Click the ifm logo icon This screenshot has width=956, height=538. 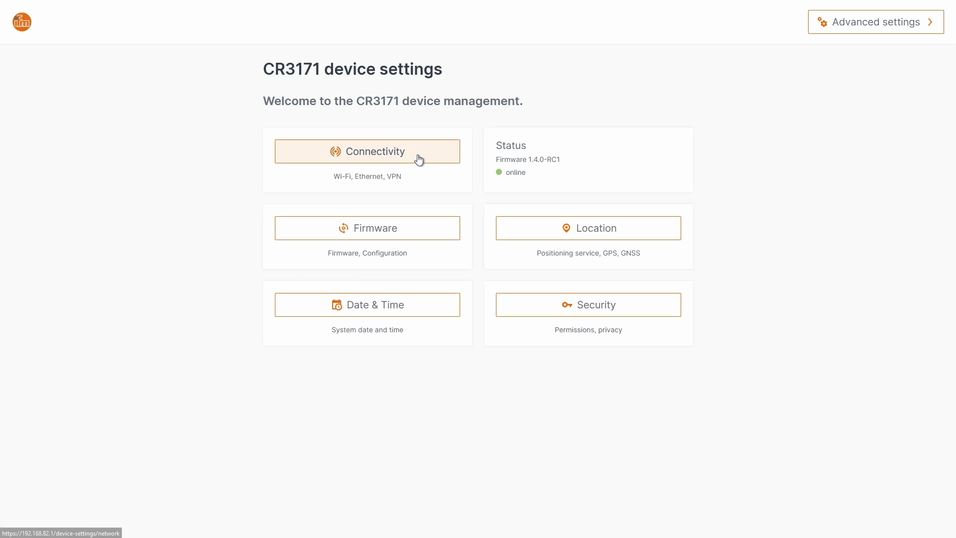22,22
